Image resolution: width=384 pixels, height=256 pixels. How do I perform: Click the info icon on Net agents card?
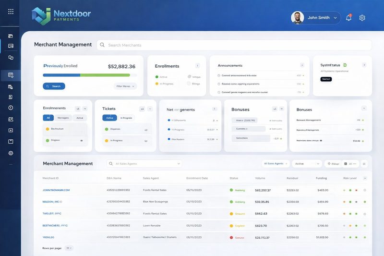point(214,109)
